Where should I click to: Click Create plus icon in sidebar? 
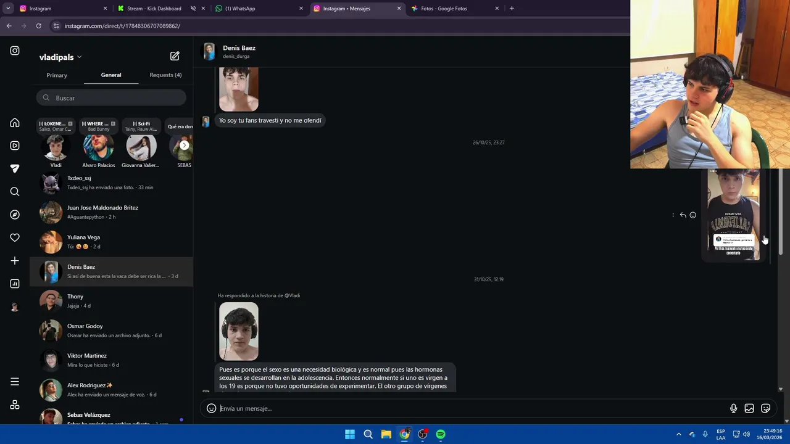coord(15,261)
